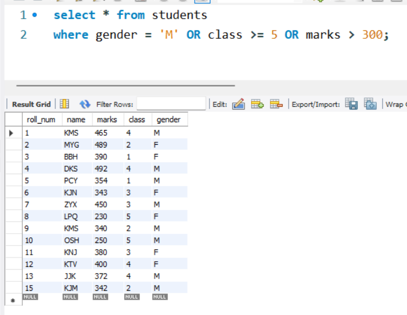Click the refresh results icon
The width and height of the screenshot is (407, 315).
[x=85, y=104]
